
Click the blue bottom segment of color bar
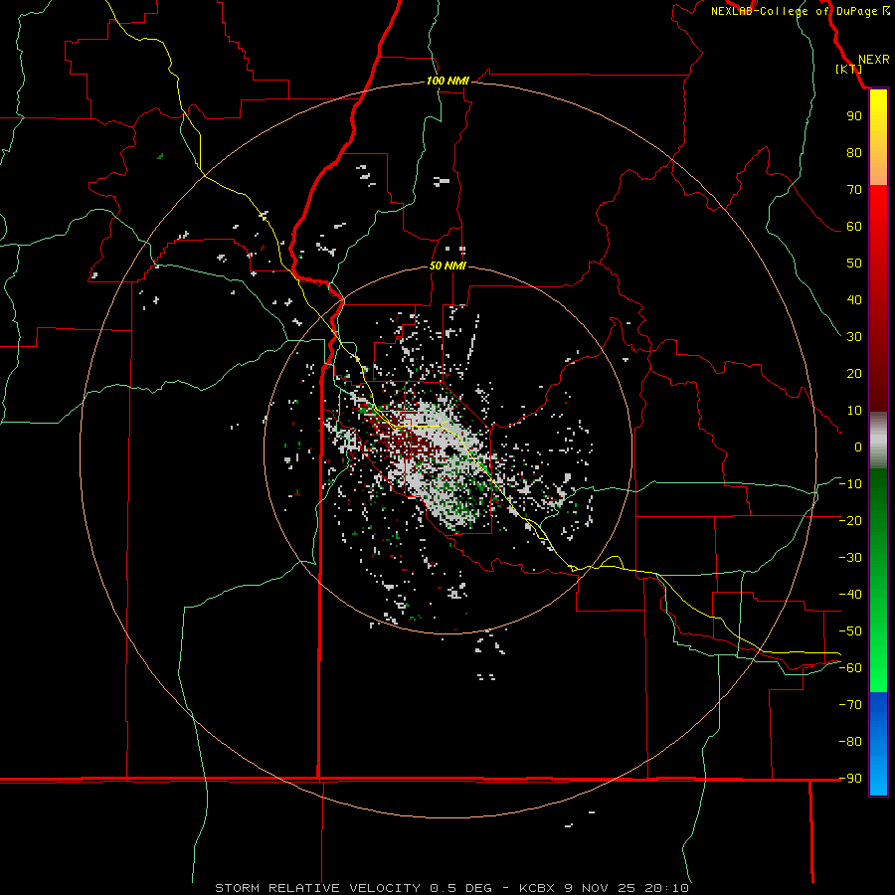[x=878, y=743]
